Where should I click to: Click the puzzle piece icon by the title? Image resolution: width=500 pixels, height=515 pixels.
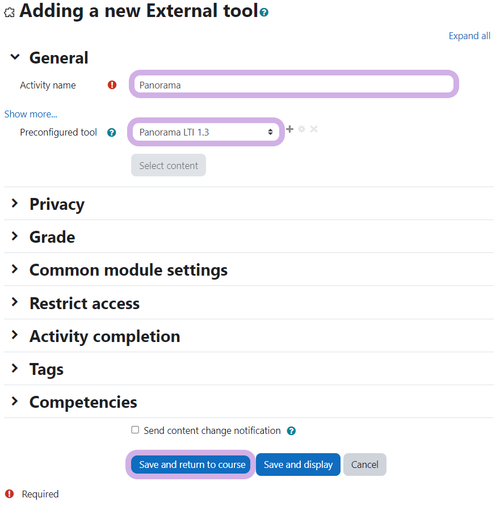coord(9,12)
